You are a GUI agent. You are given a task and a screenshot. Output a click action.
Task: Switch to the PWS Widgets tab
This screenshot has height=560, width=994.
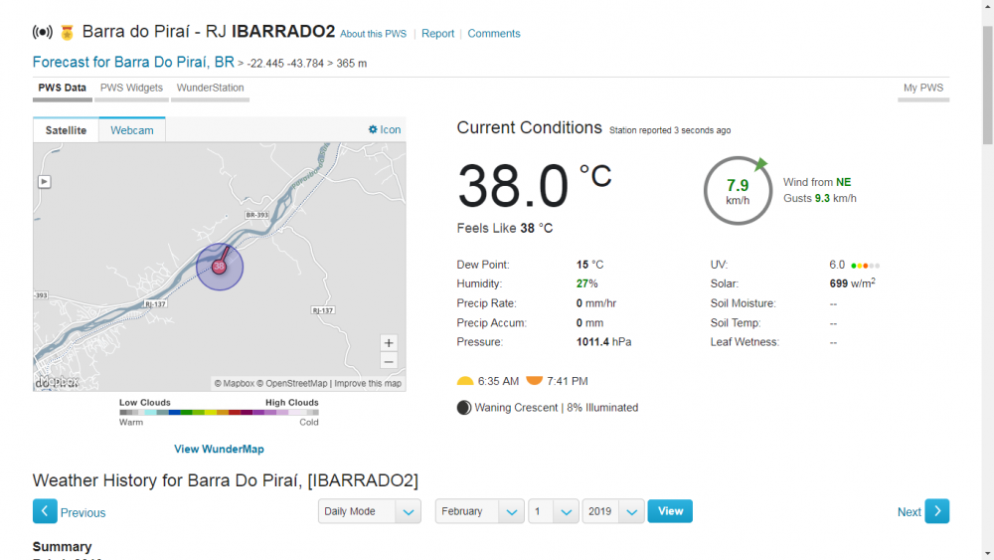coord(131,88)
